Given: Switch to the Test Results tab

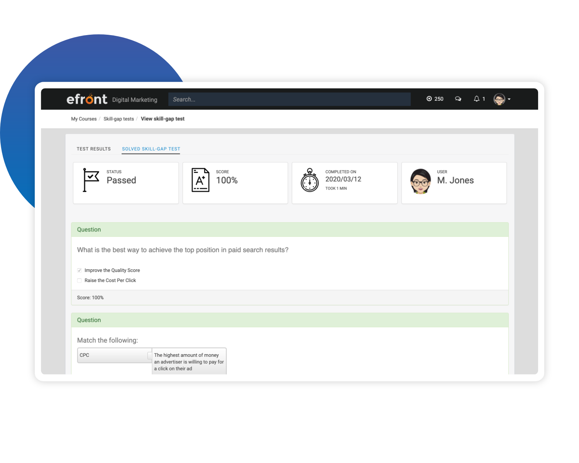Looking at the screenshot, I should coord(93,149).
